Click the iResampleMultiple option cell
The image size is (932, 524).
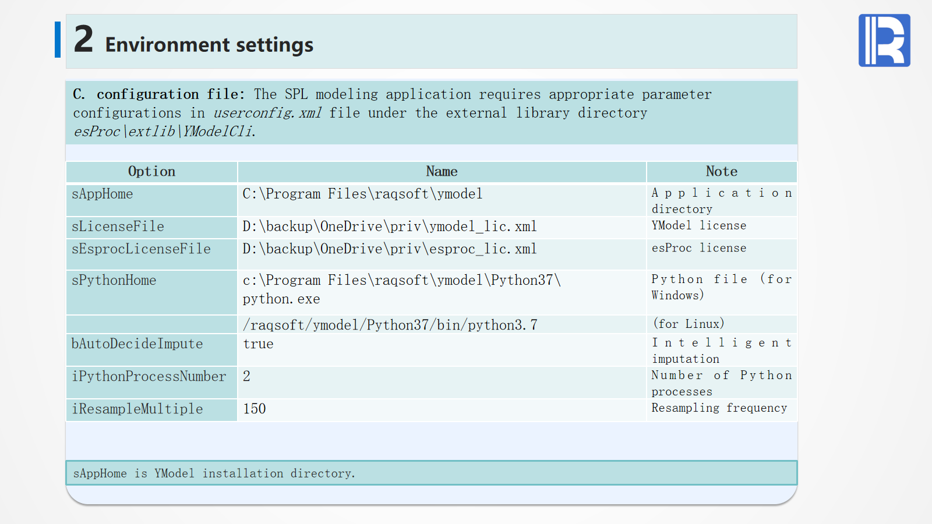click(137, 409)
